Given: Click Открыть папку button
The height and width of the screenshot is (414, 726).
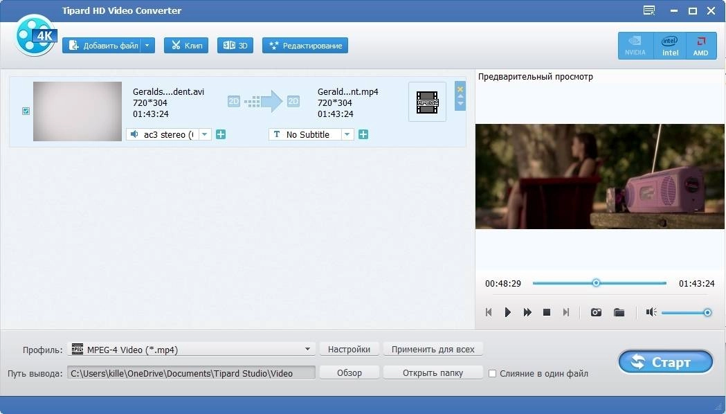Looking at the screenshot, I should pyautogui.click(x=433, y=372).
